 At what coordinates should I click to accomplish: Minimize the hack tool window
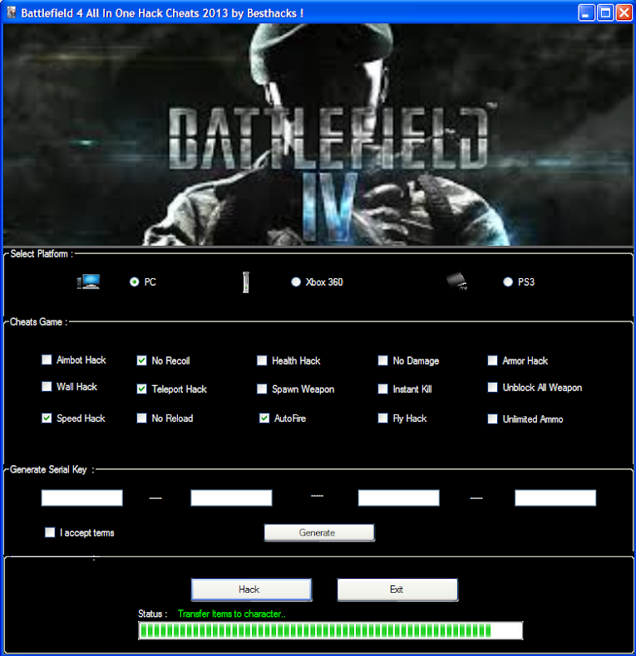coord(586,12)
